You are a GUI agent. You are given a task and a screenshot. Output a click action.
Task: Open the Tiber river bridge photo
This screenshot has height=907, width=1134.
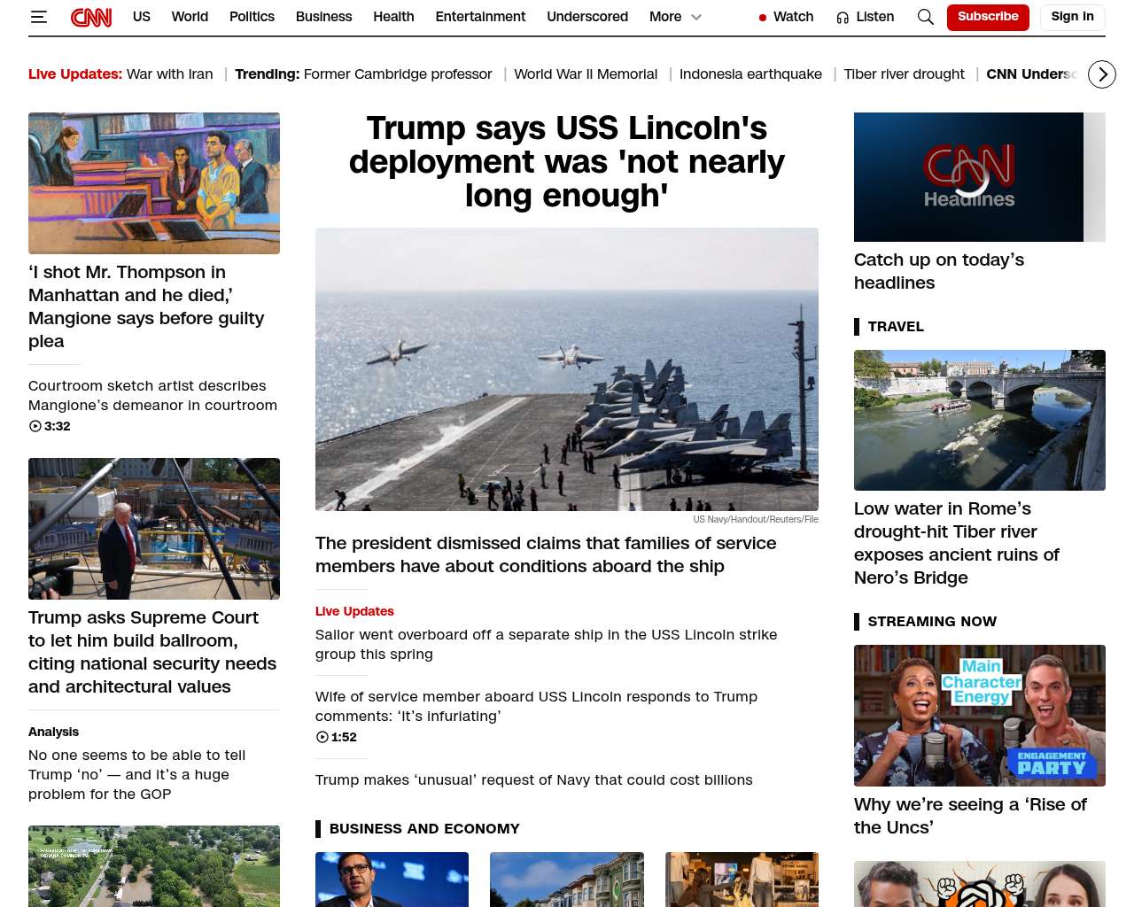(980, 420)
